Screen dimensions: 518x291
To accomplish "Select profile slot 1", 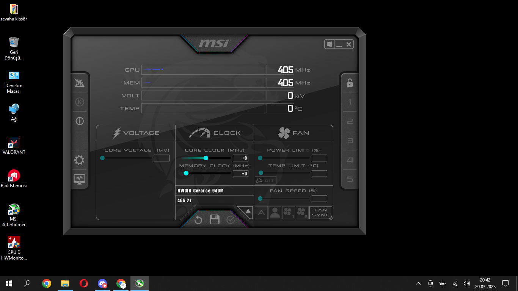I will coord(350,102).
